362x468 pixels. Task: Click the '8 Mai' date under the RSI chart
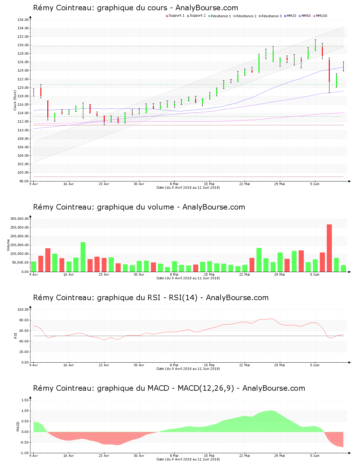click(174, 365)
